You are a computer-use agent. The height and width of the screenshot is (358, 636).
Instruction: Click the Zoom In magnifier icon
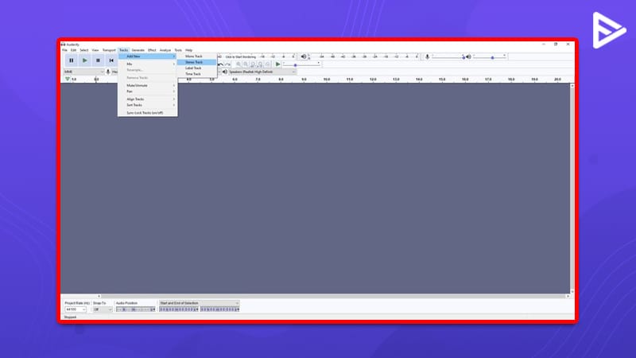238,64
